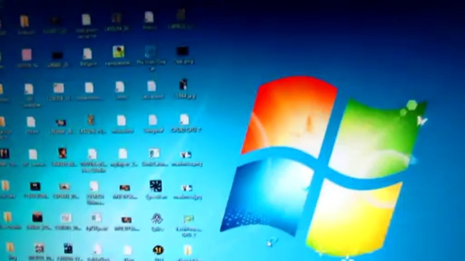465x261 pixels.
Task: Open the black icon with white pinwheel pattern
Action: point(156,186)
